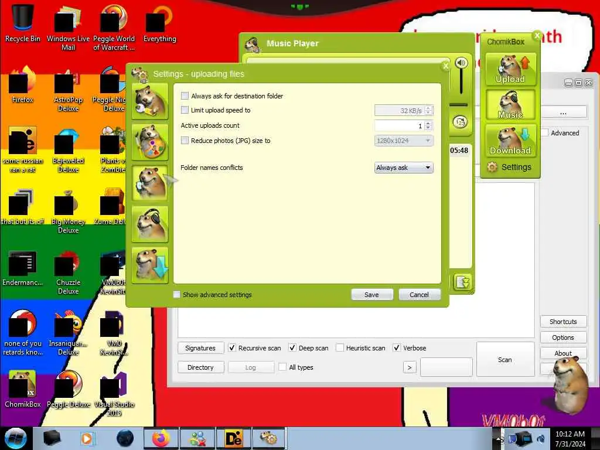Viewport: 600px width, 450px height.
Task: Cancel the settings dialog
Action: tap(419, 295)
